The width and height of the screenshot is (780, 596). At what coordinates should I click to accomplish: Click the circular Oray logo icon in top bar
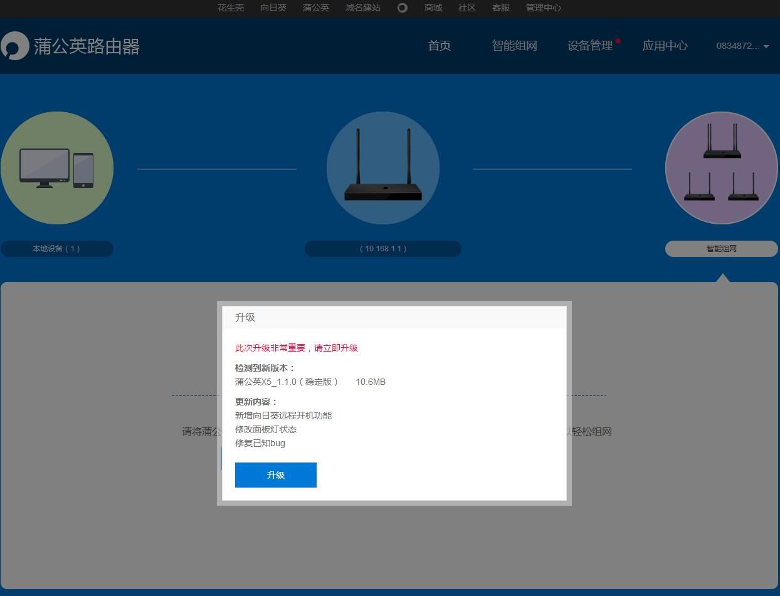coord(403,8)
